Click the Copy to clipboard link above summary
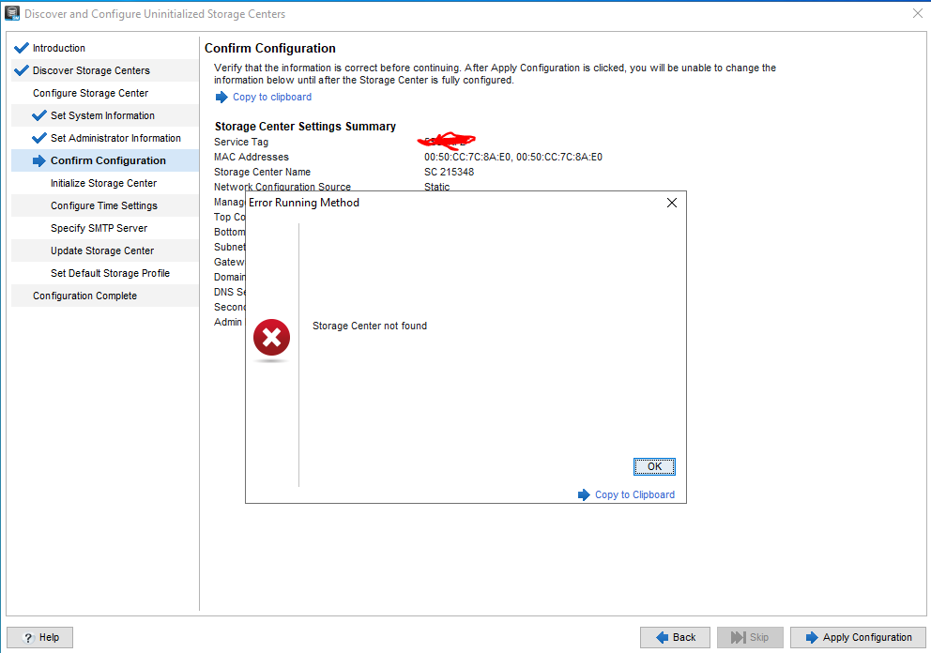 272,97
